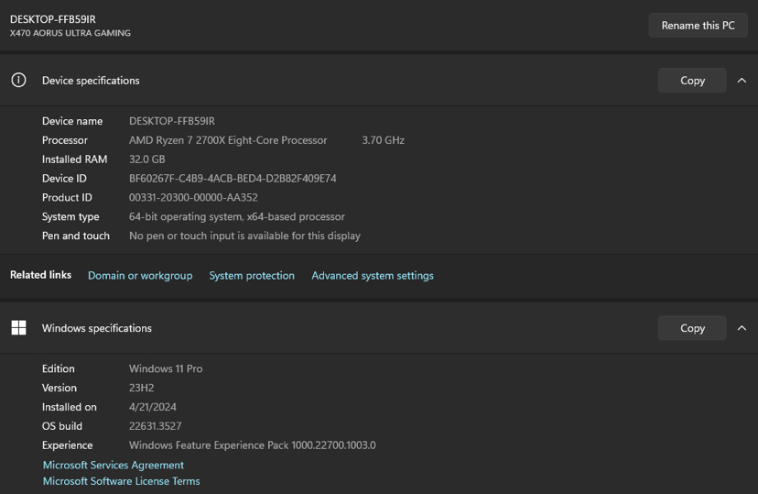Copy the Windows specifications
The height and width of the screenshot is (494, 758).
[692, 328]
